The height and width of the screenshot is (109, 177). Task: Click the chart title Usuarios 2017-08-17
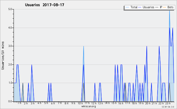point(45,5)
